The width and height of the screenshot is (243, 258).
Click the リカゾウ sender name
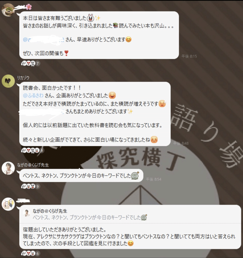click(x=23, y=78)
